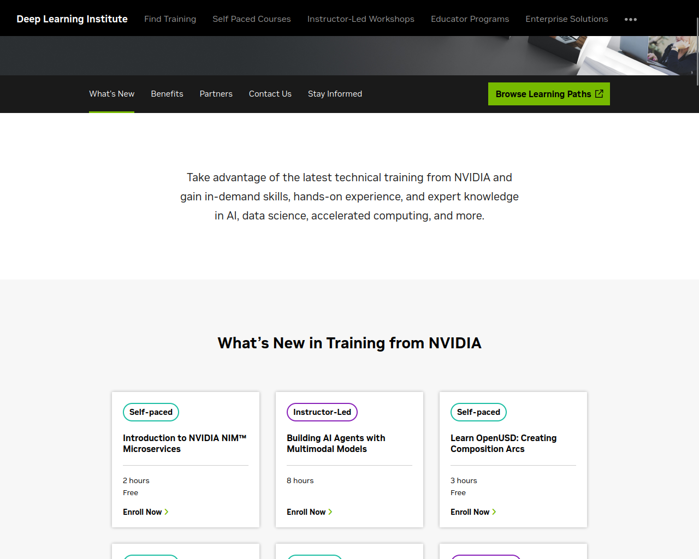Open Deep Learning Institute home link
Image resolution: width=699 pixels, height=559 pixels.
tap(72, 19)
